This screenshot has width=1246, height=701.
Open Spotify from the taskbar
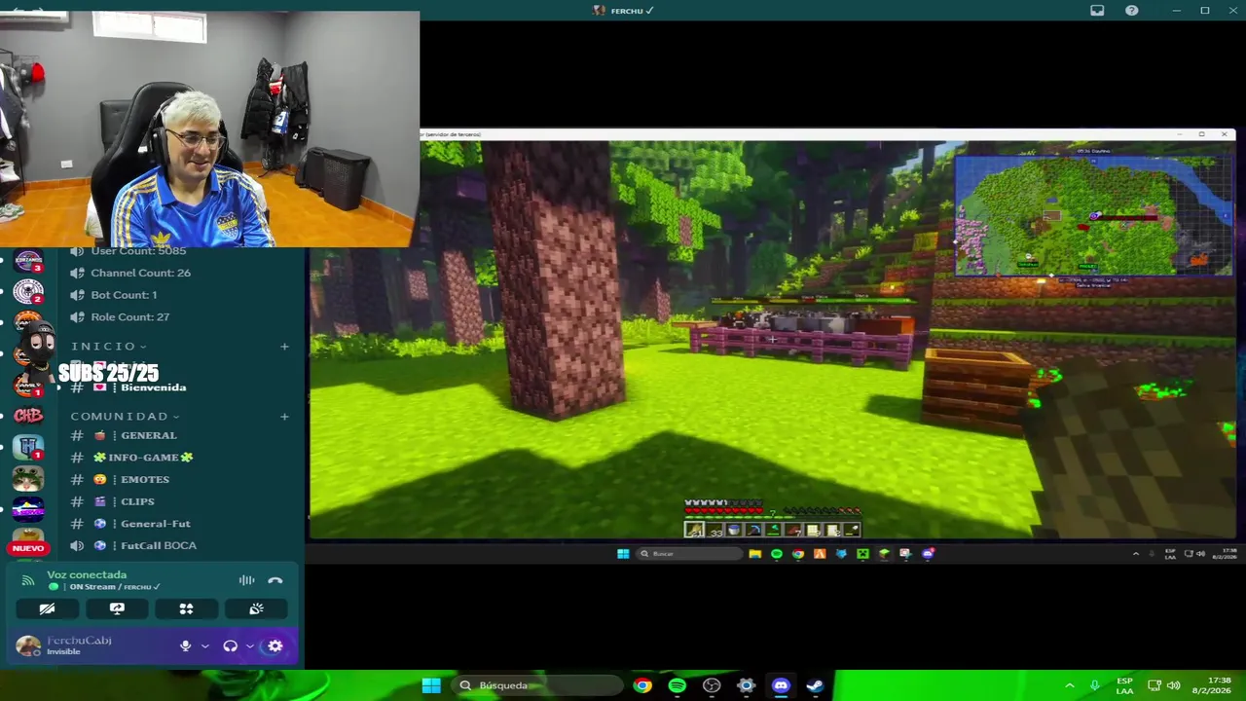pyautogui.click(x=677, y=685)
